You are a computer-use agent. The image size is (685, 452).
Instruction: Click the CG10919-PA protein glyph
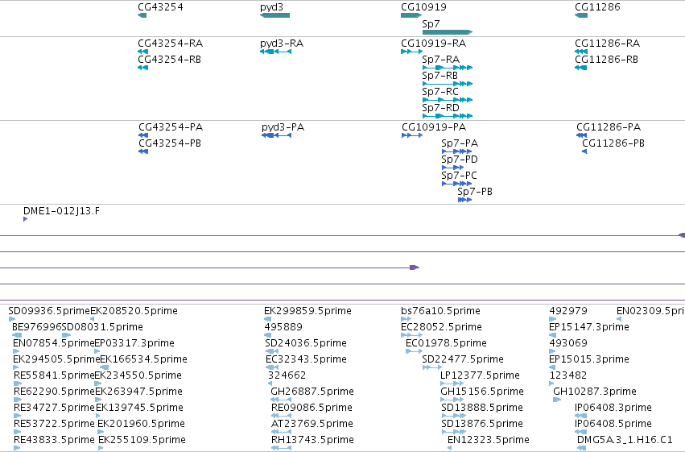coord(412,135)
